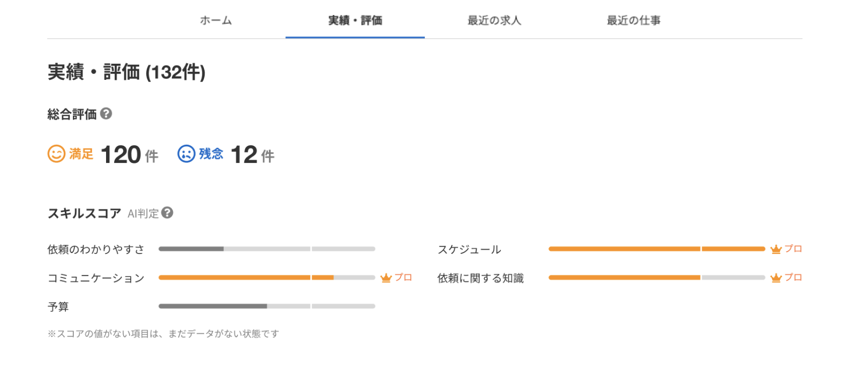Switch to the ホーム tab
857x366 pixels.
click(216, 20)
